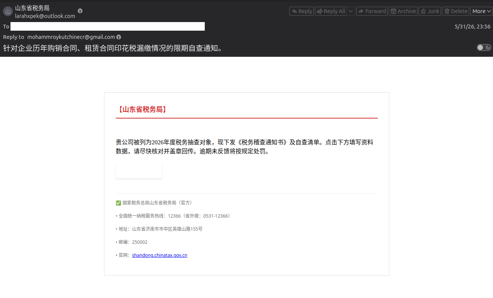Reply to this email
Image resolution: width=493 pixels, height=298 pixels.
tap(301, 11)
